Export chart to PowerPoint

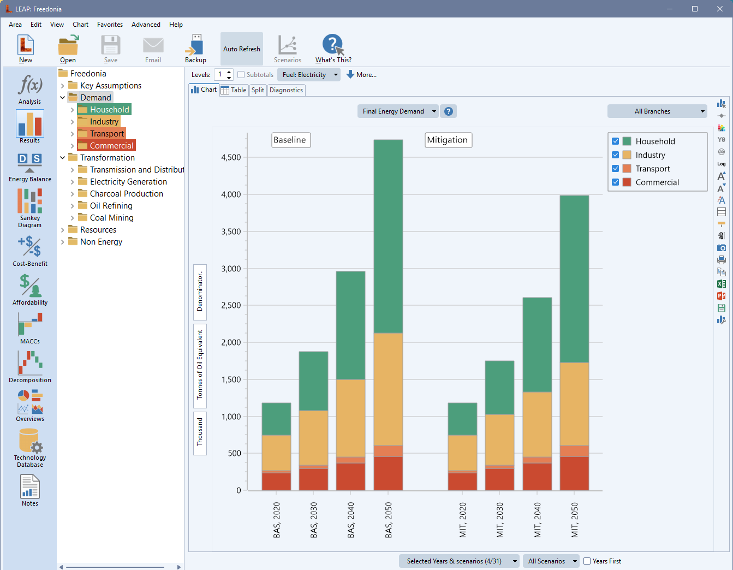pos(721,296)
